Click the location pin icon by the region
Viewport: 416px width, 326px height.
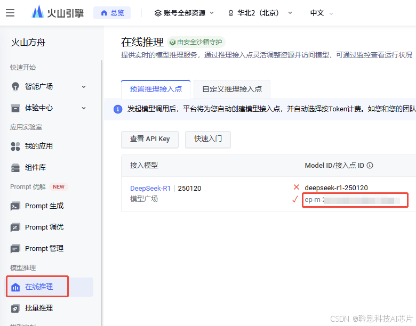click(x=231, y=13)
